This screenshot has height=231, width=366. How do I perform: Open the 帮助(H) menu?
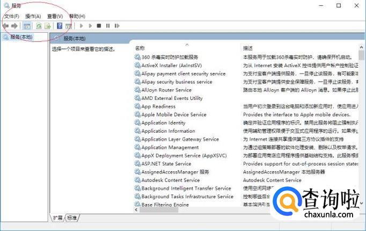pos(77,16)
